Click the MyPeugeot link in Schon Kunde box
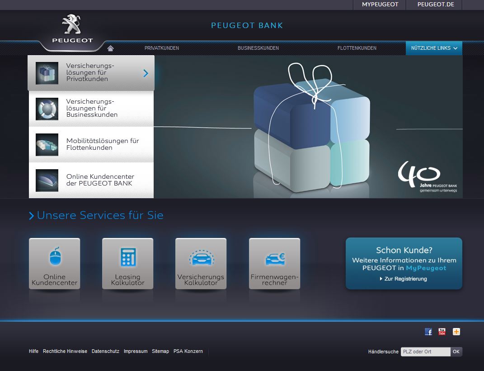The height and width of the screenshot is (371, 484). [426, 268]
